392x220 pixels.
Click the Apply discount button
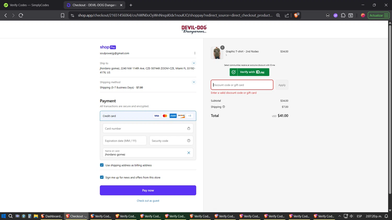(282, 85)
